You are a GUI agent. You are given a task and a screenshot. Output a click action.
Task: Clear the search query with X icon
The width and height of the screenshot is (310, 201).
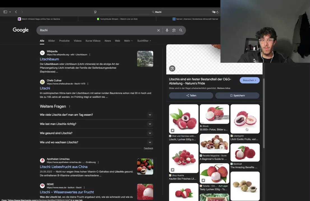158,30
